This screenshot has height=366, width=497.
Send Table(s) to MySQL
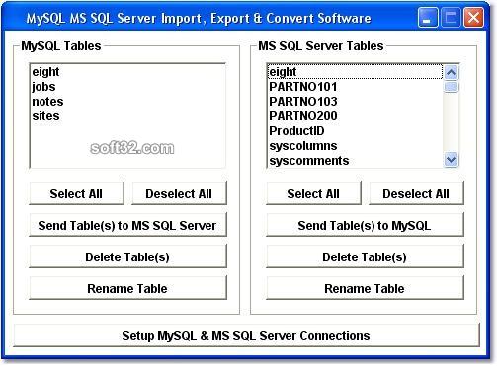pos(365,225)
